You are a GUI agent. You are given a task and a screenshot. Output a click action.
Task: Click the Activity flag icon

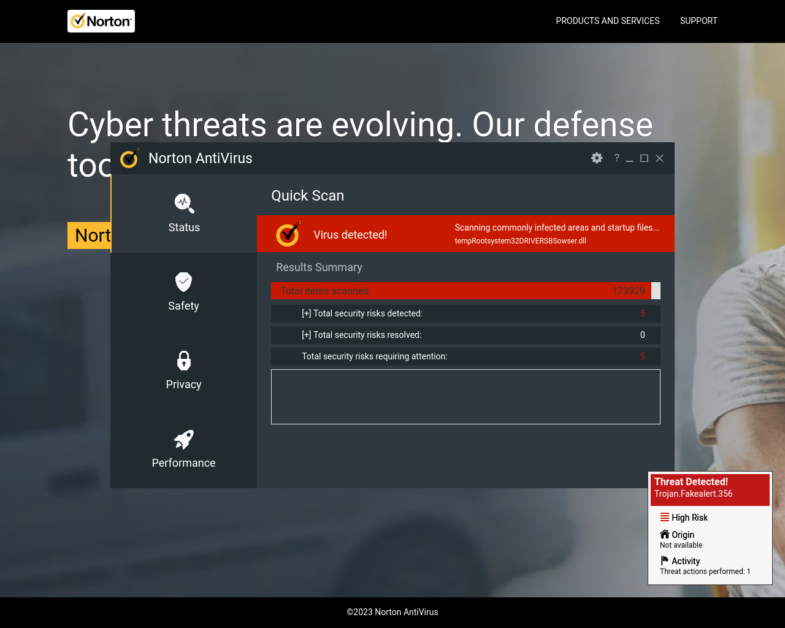click(x=665, y=561)
